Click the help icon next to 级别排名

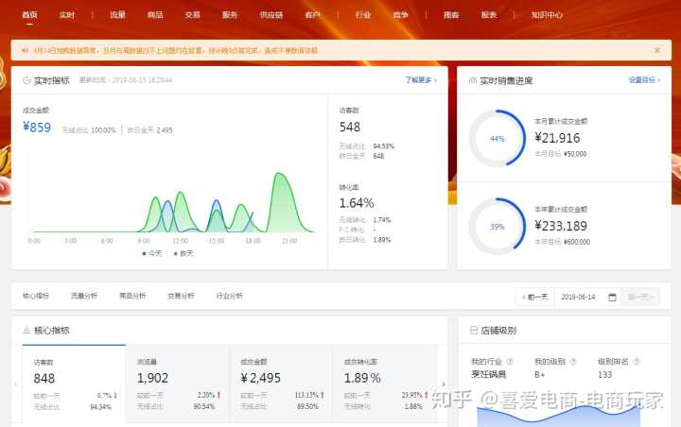[x=637, y=362]
